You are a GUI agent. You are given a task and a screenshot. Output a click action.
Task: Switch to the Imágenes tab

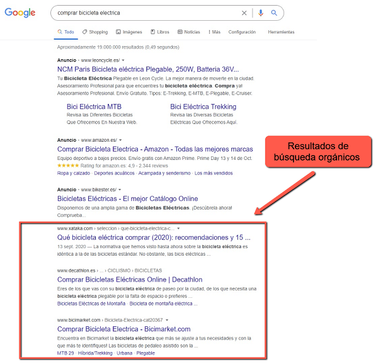129,32
